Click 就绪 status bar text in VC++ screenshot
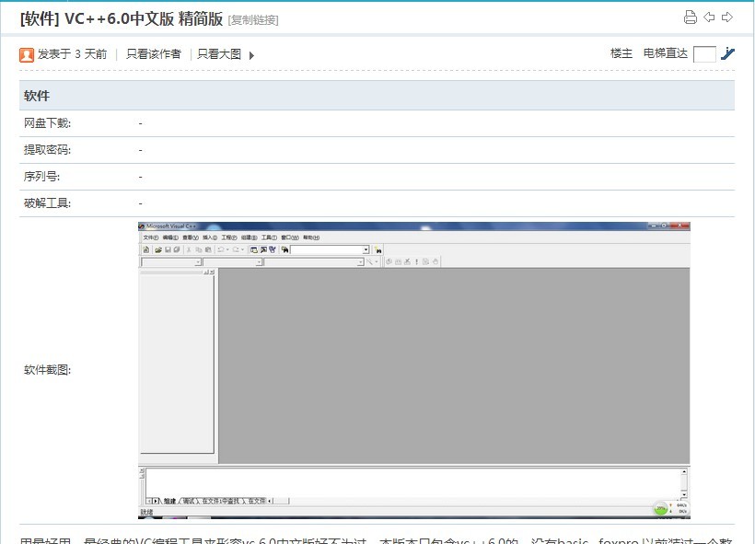This screenshot has height=544, width=755. (147, 512)
